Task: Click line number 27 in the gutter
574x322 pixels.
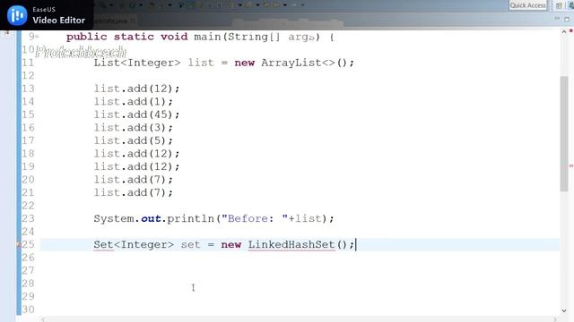Action: (28, 270)
